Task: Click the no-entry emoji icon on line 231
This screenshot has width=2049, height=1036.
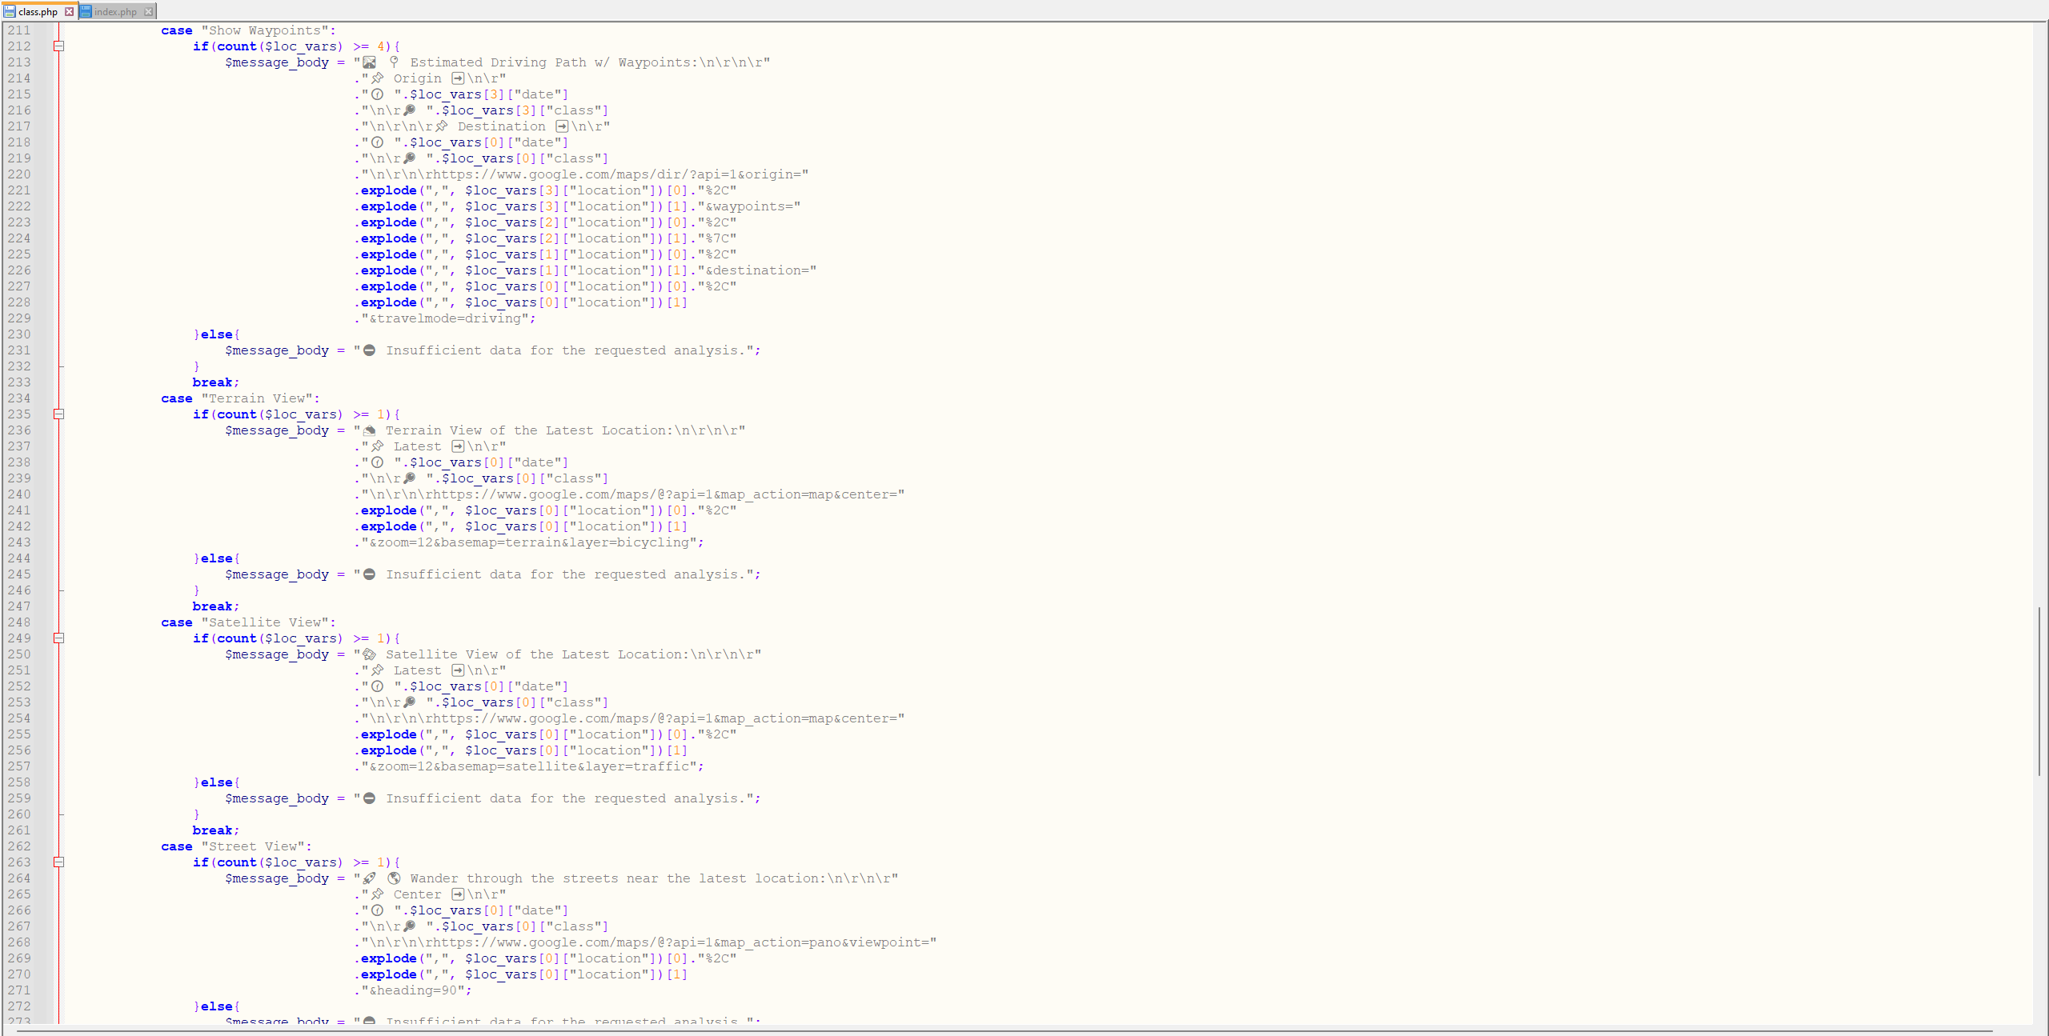Action: pos(369,350)
